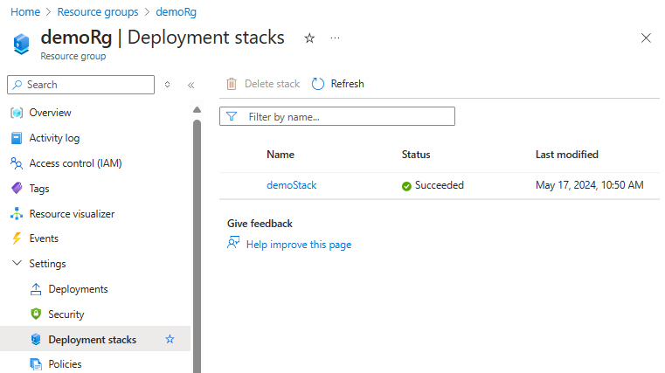This screenshot has width=665, height=373.
Task: Expand or collapse all sidebar groups arrows
Action: pos(168,85)
